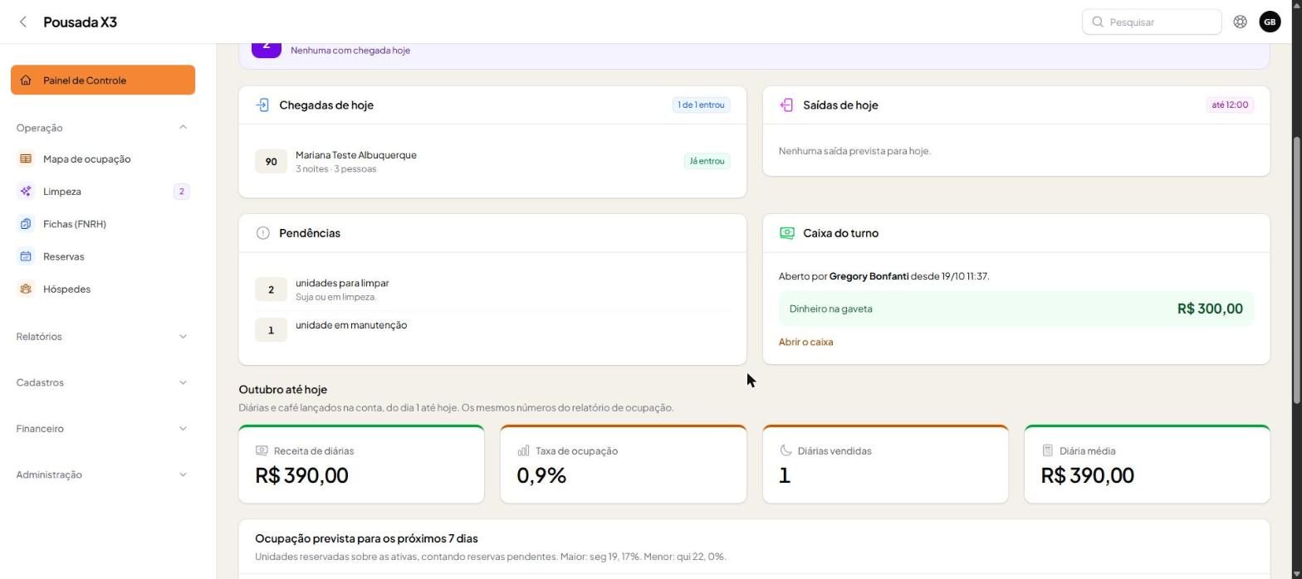
Task: Click the back arrow beside Pousada X3
Action: (x=23, y=22)
